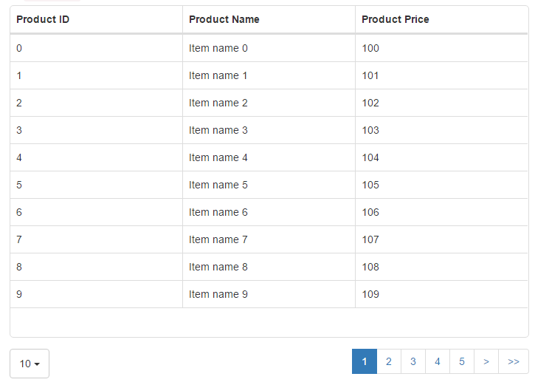Select Product ID cell 1
Viewport: 535px width, 385px height.
click(96, 75)
